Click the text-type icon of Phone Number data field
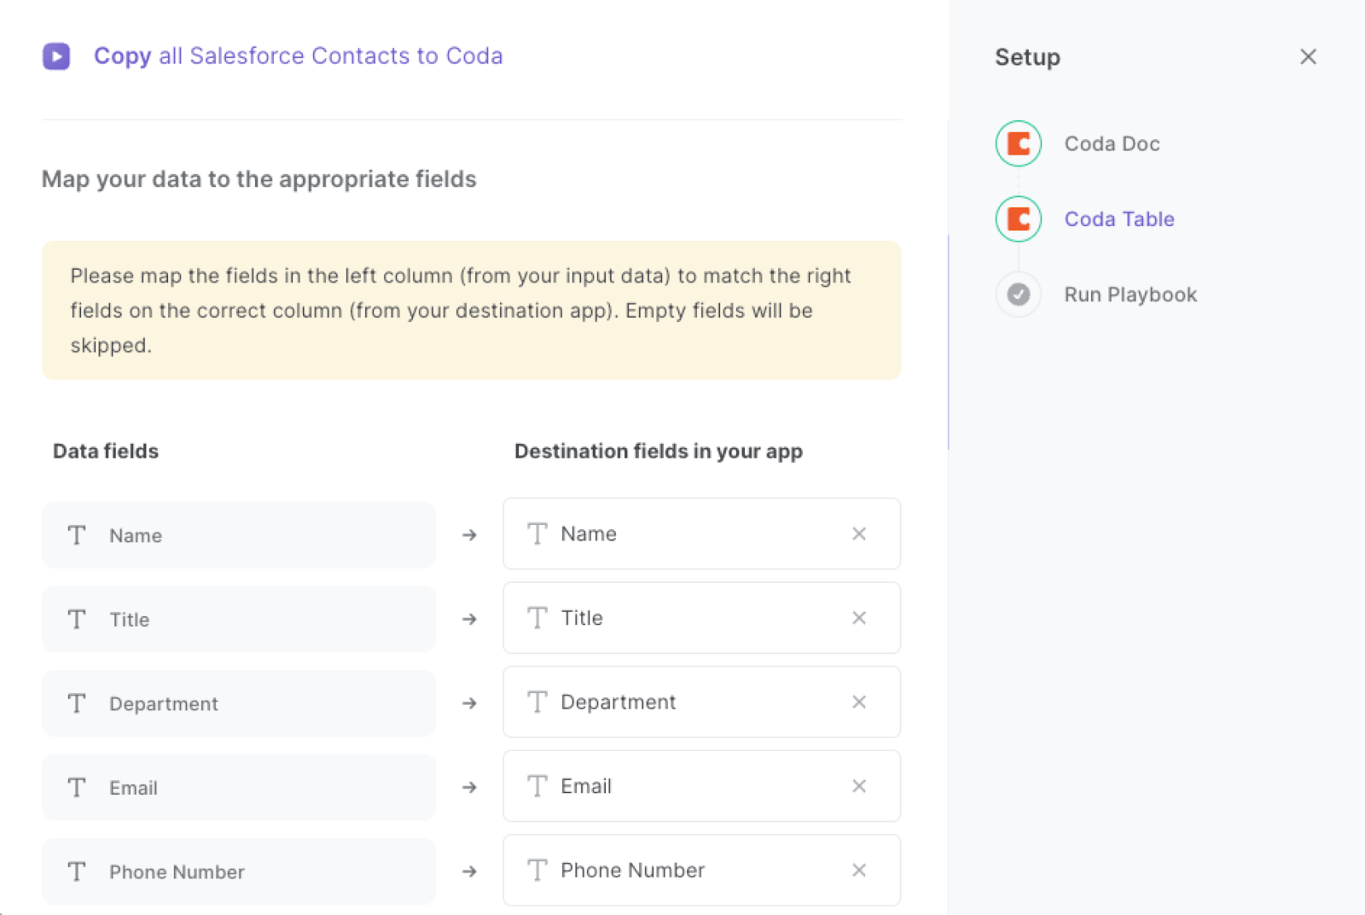 [x=77, y=871]
